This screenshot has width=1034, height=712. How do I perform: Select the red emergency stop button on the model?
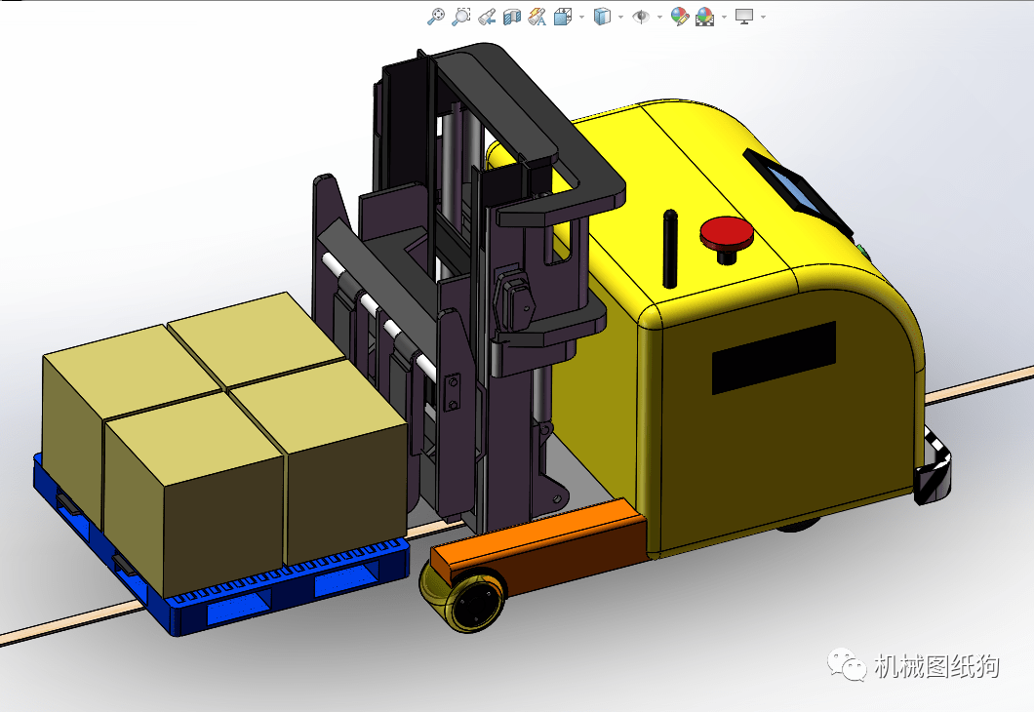coord(726,233)
